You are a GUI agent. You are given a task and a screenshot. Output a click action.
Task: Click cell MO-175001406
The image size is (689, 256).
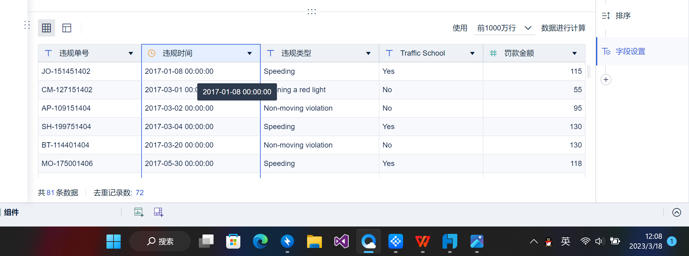click(90, 163)
